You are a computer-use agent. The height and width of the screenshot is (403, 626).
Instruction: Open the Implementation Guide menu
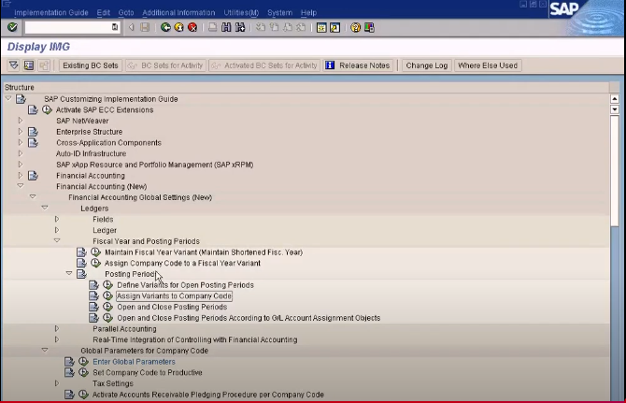51,13
